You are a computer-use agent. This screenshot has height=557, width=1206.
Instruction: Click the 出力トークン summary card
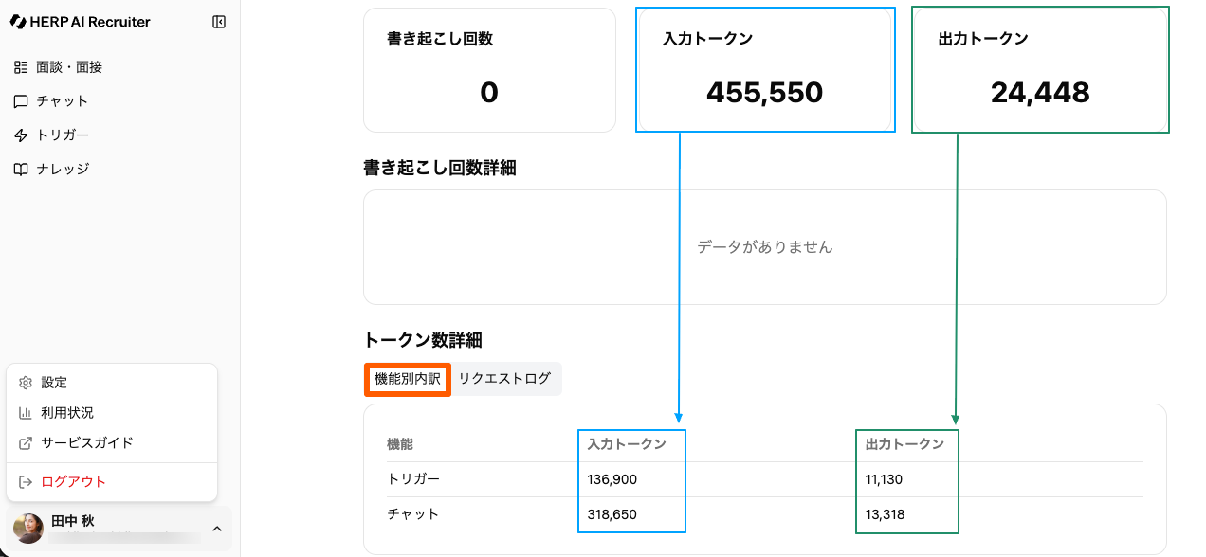tap(1040, 70)
